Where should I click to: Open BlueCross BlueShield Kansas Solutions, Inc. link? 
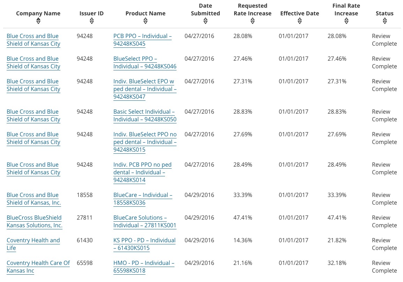coord(34,221)
